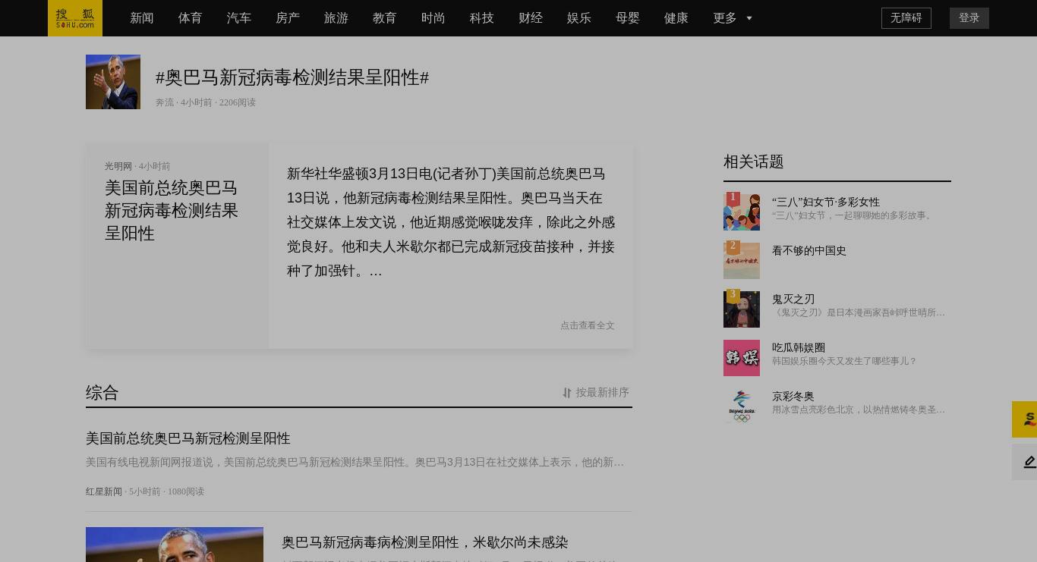Click the 看不够的中国史 topic title

click(809, 250)
